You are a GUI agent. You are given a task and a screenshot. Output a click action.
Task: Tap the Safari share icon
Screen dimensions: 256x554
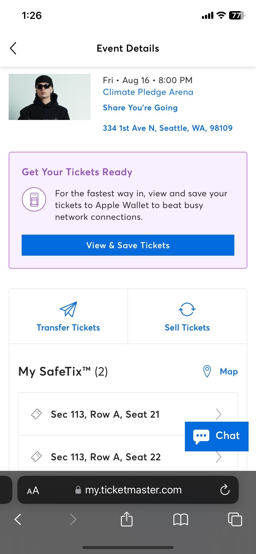click(126, 519)
